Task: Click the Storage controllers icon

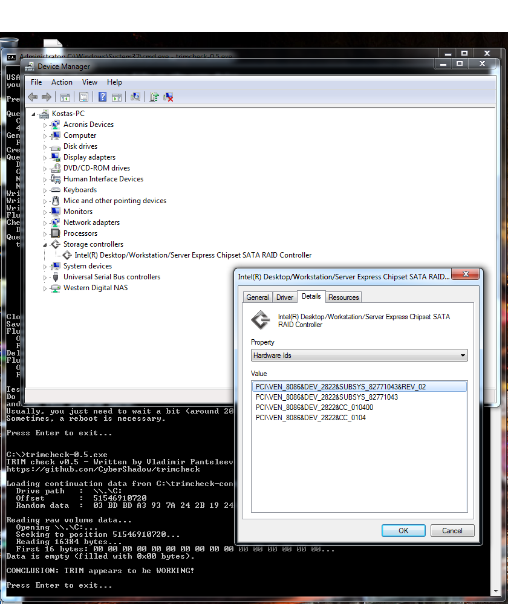Action: click(56, 244)
